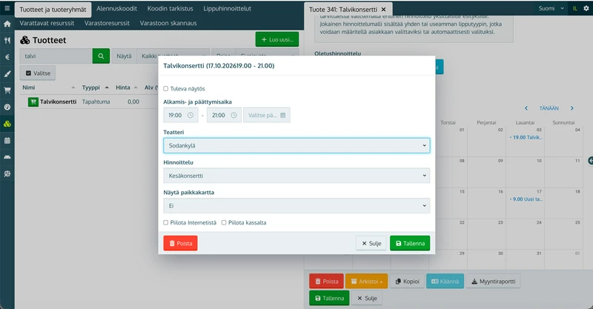
Task: Click the Valitse päivä date field
Action: pyautogui.click(x=267, y=116)
